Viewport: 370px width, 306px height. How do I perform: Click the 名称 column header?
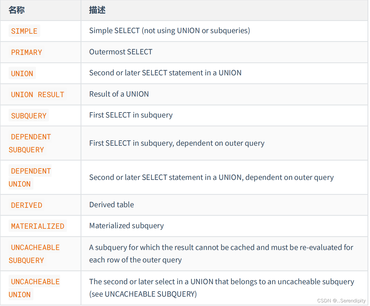coord(17,10)
